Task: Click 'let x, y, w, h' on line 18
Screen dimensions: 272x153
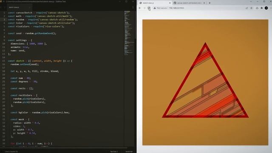Action: click(21, 71)
